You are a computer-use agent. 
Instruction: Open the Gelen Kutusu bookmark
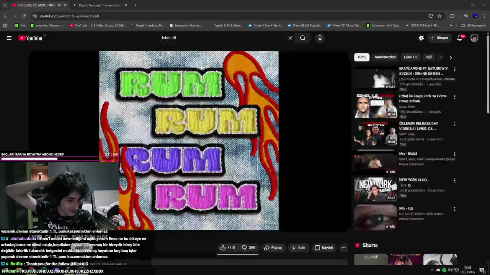[109, 26]
